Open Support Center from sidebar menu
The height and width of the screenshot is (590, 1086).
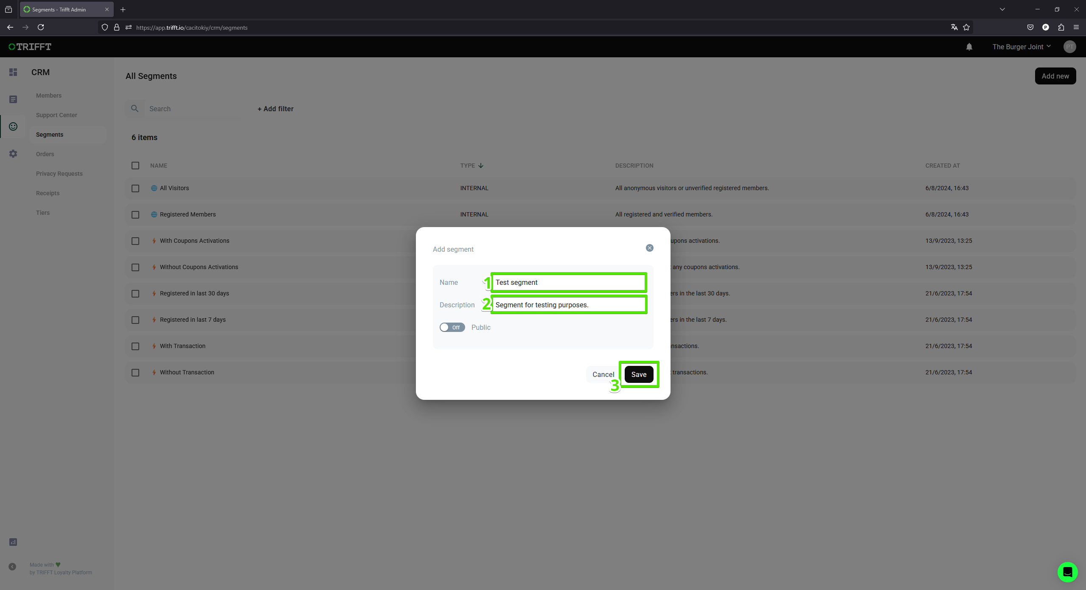(x=57, y=115)
